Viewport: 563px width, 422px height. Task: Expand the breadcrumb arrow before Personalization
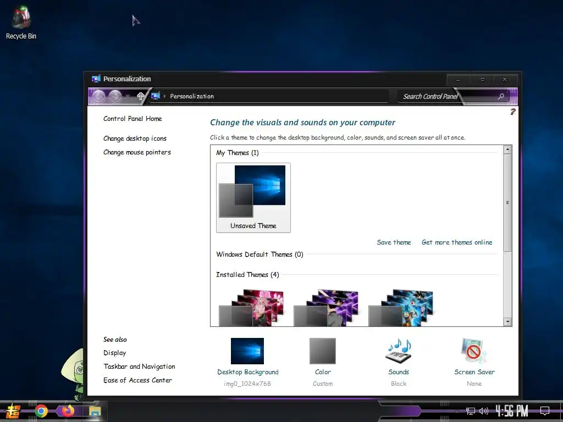(x=164, y=96)
